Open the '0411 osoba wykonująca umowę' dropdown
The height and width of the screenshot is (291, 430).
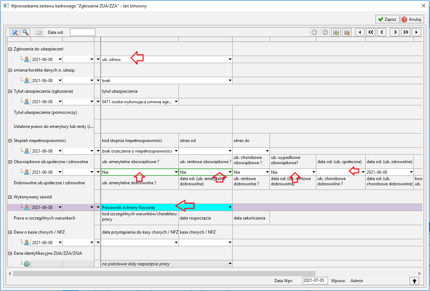176,102
